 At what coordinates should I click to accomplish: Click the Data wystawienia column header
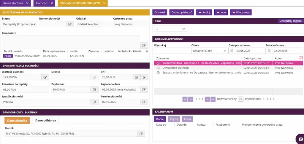point(54,51)
